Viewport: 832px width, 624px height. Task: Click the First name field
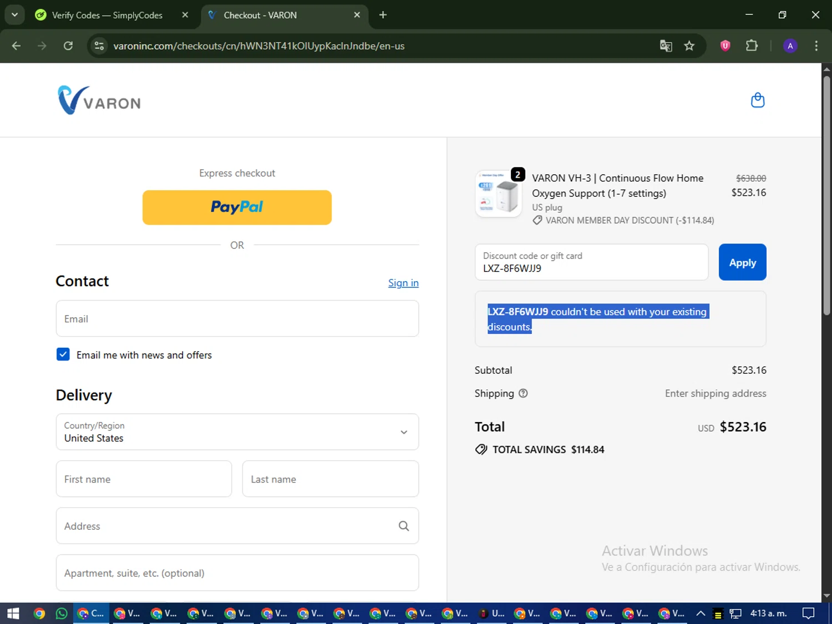(x=144, y=479)
